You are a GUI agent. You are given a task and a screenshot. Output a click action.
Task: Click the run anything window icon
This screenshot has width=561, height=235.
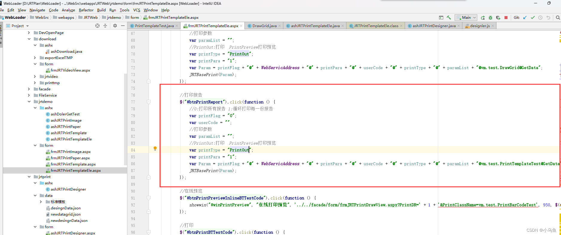pyautogui.click(x=441, y=18)
